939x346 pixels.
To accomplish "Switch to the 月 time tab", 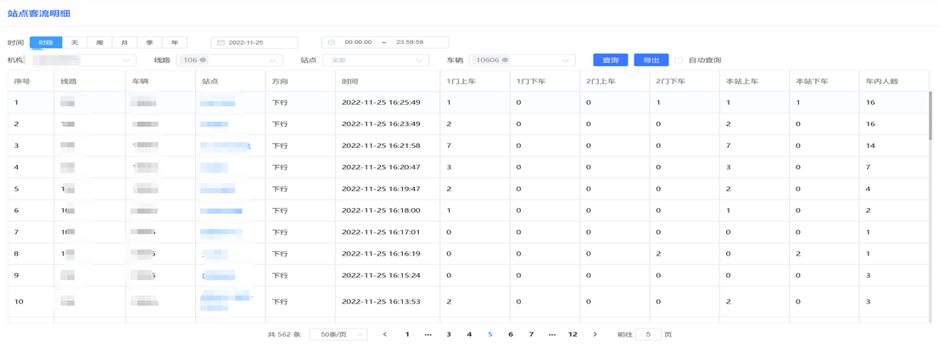I will pos(125,42).
